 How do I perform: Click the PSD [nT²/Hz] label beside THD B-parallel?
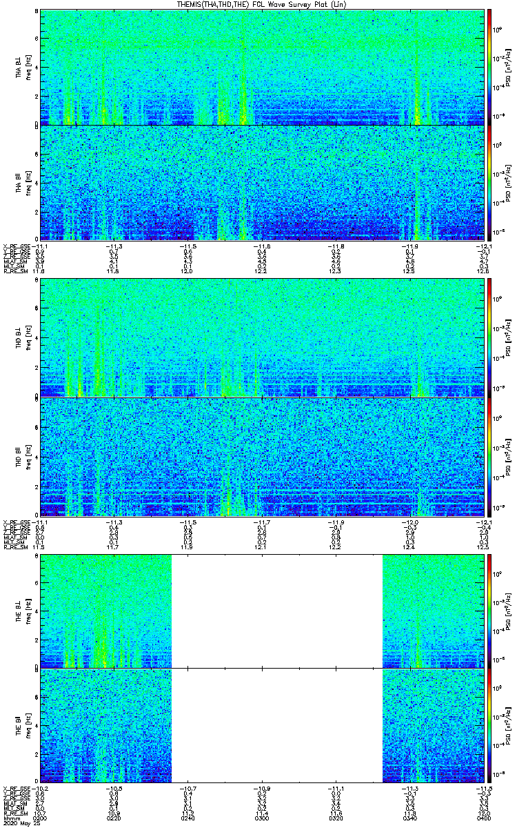pos(509,457)
